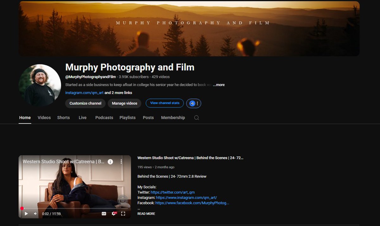Click the Customize channel button
Viewport: 380px width, 226px height.
[x=85, y=103]
